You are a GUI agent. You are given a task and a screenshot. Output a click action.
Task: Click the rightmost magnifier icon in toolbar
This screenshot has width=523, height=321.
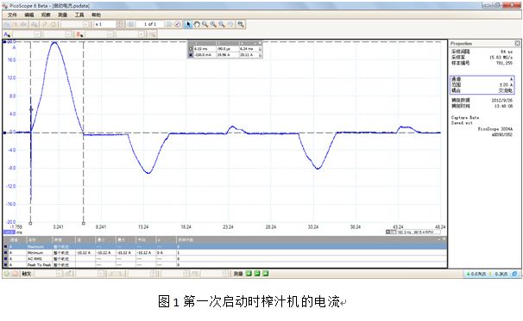tap(241, 24)
